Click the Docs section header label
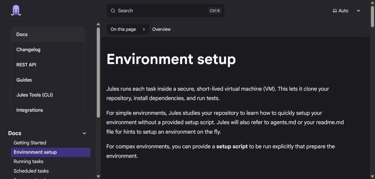The height and width of the screenshot is (179, 375). point(15,133)
